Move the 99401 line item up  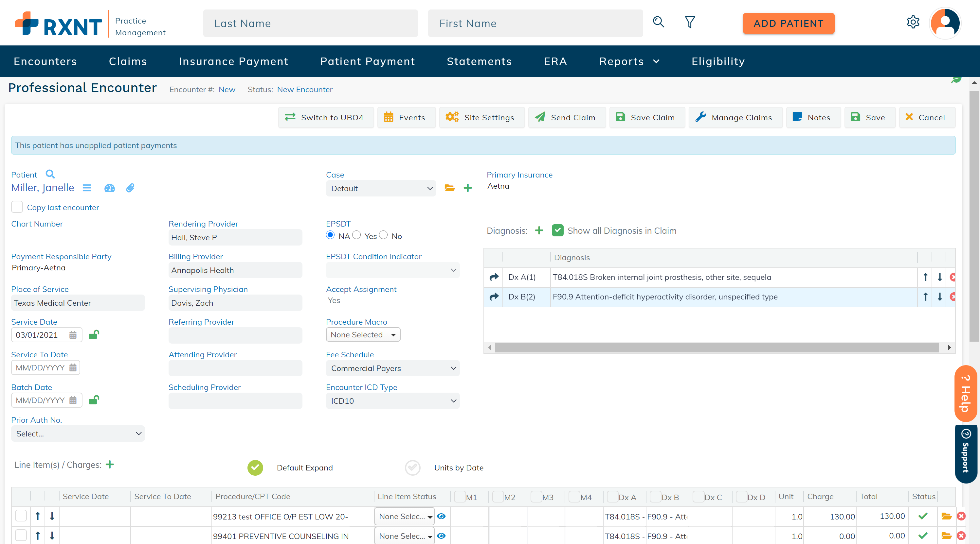click(x=38, y=535)
